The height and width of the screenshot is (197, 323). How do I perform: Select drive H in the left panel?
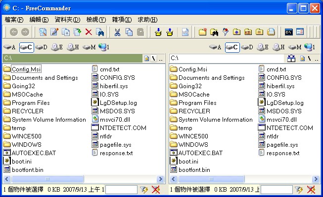click(73, 47)
